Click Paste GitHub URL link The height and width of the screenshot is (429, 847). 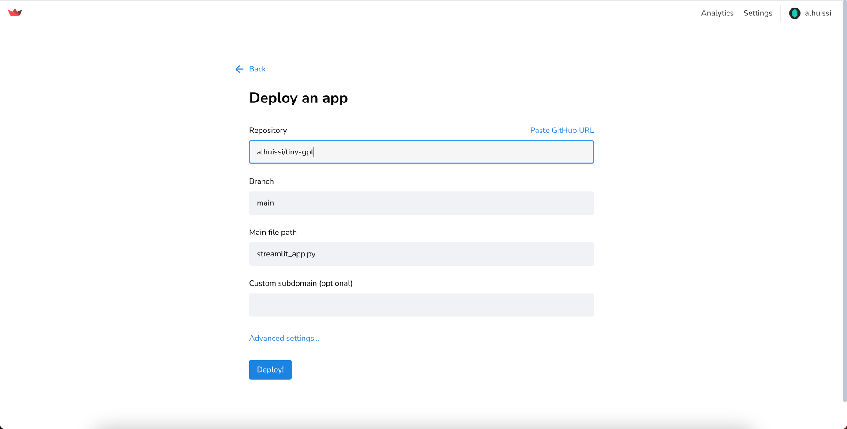coord(562,130)
